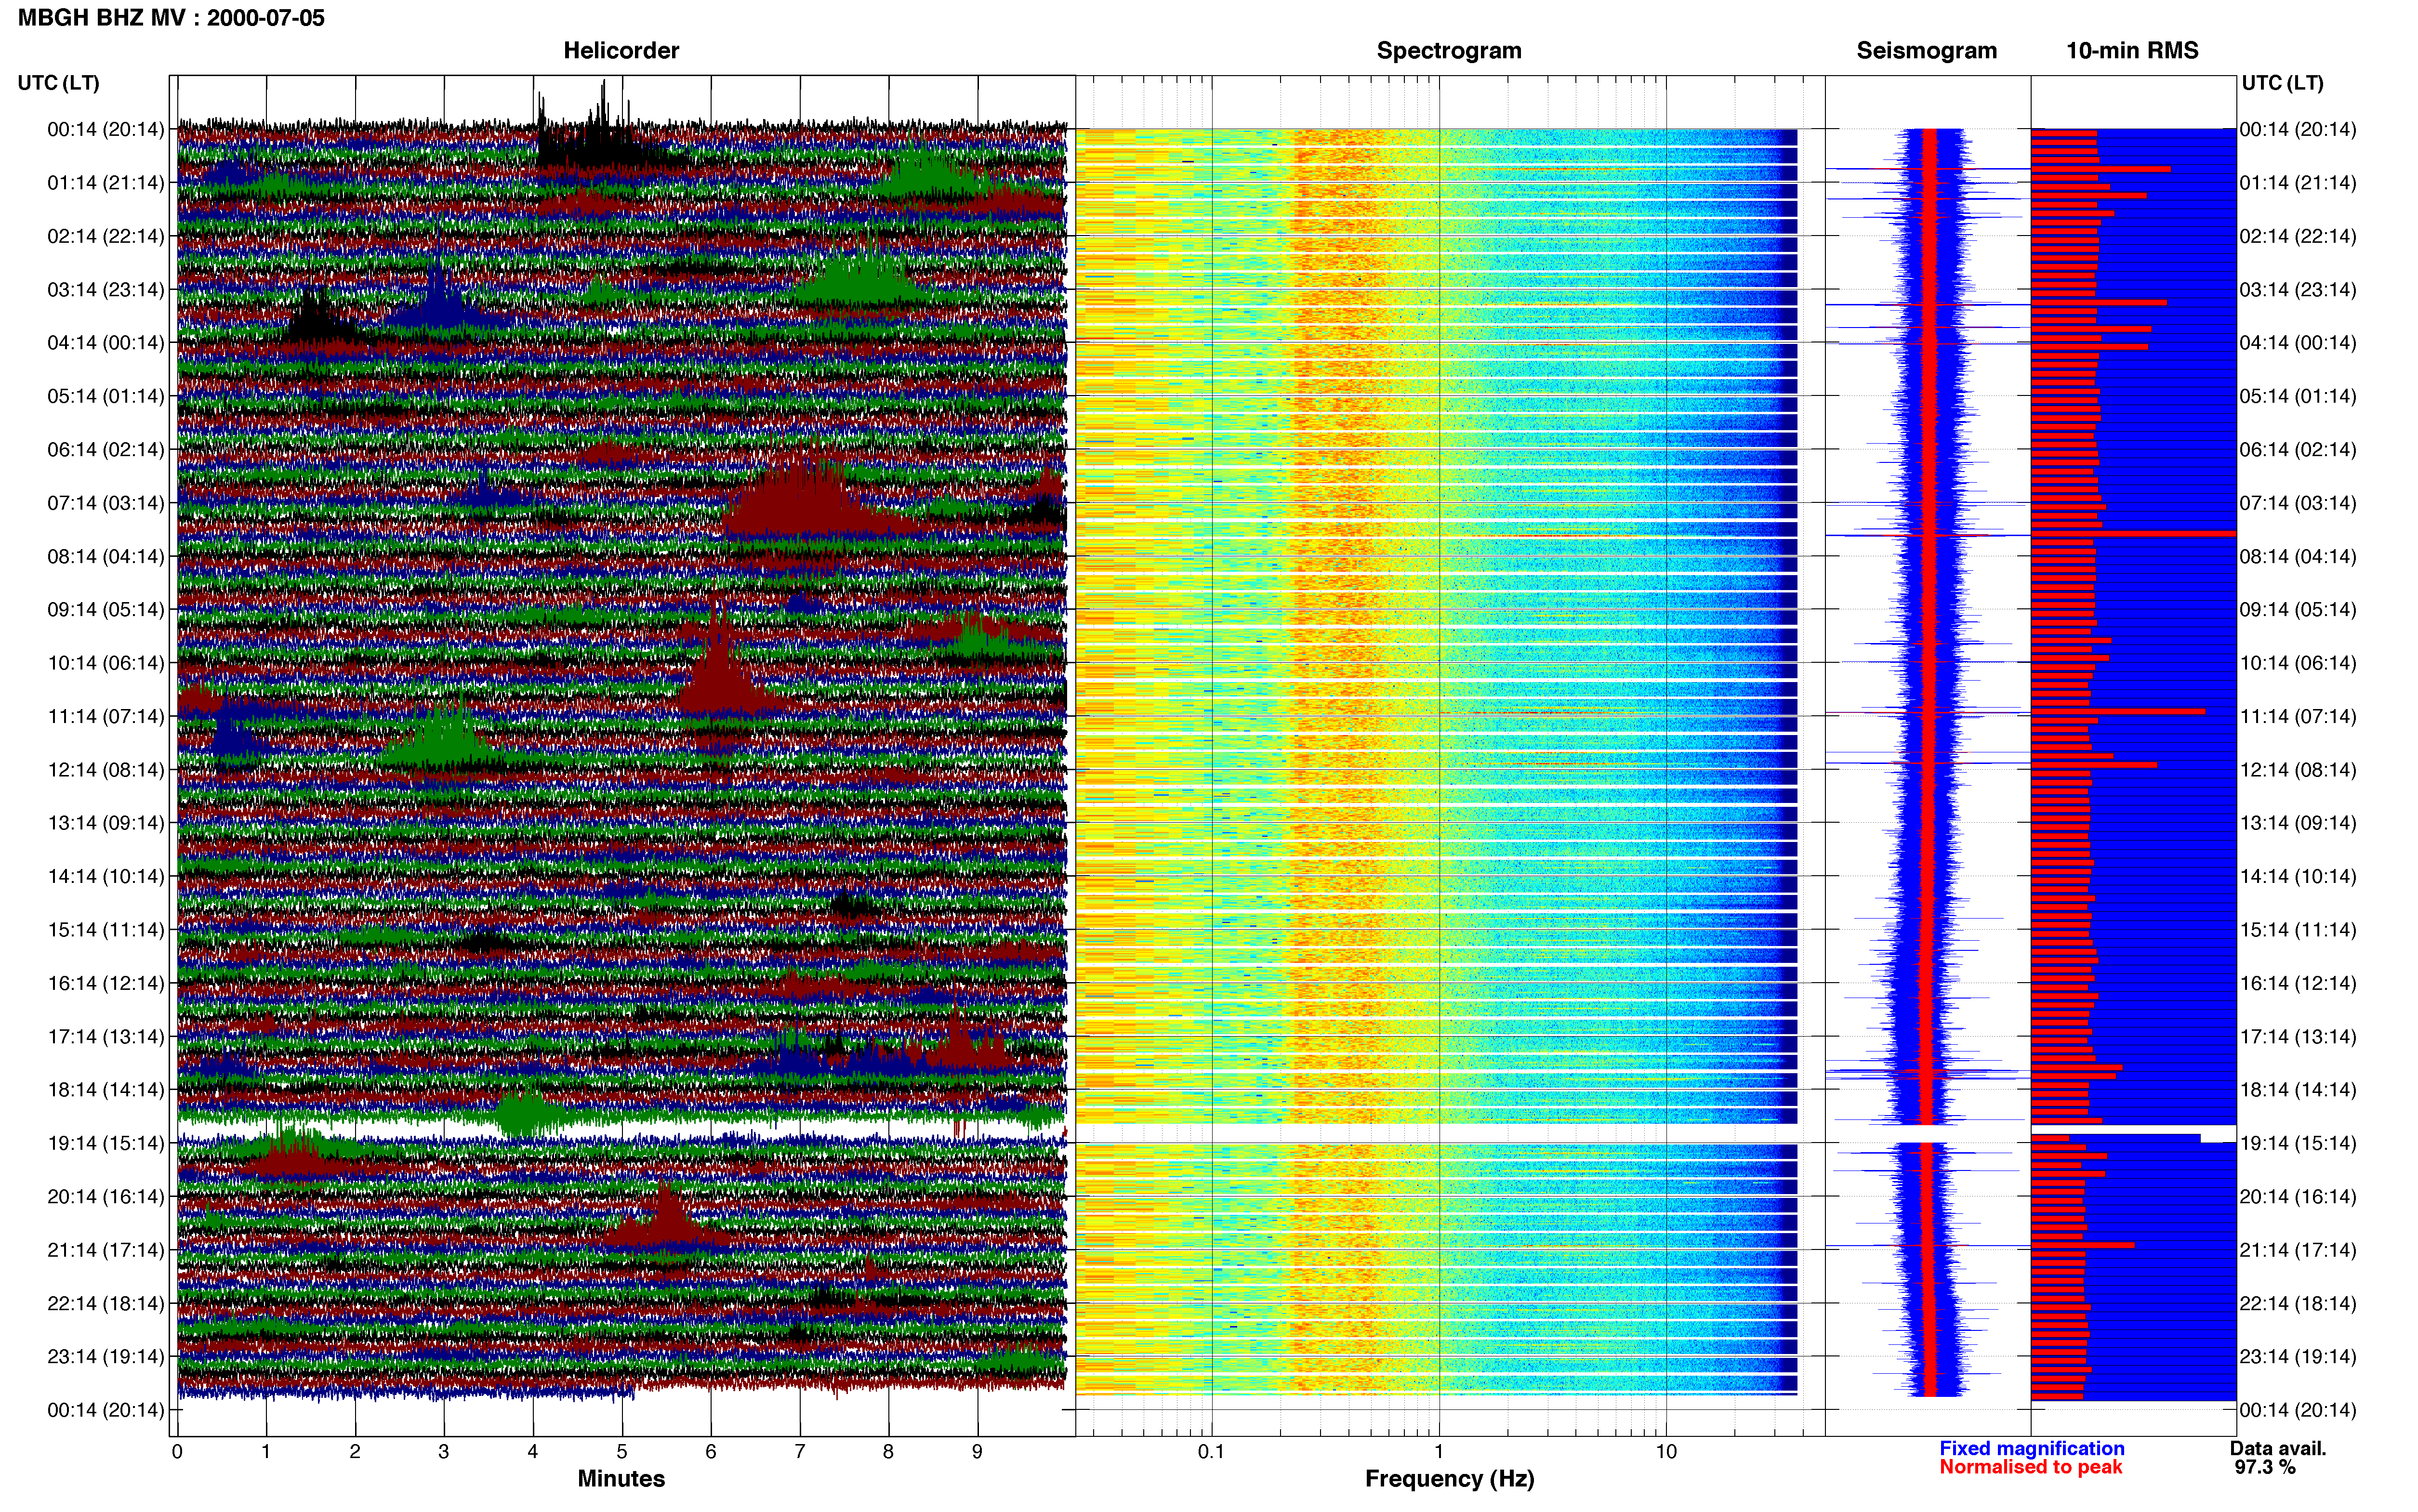
Task: Click right time label 08:14 (04:14)
Action: coord(2298,556)
